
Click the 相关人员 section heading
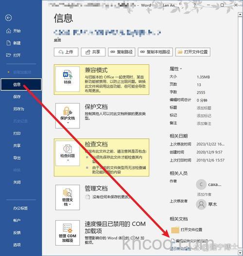click(178, 173)
